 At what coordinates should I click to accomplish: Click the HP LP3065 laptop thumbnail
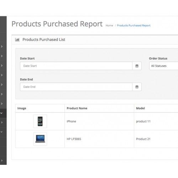pyautogui.click(x=40, y=139)
